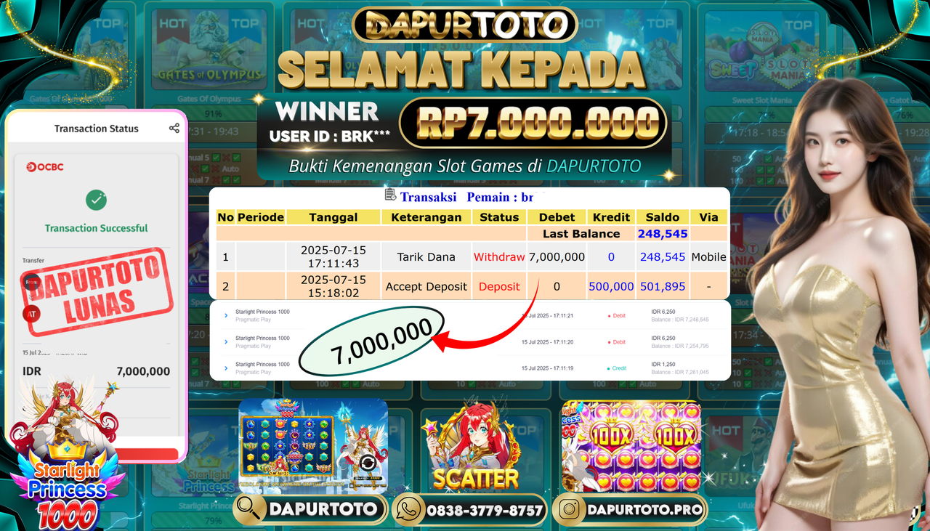Open the 100X hearts slot thumbnail

[x=631, y=447]
